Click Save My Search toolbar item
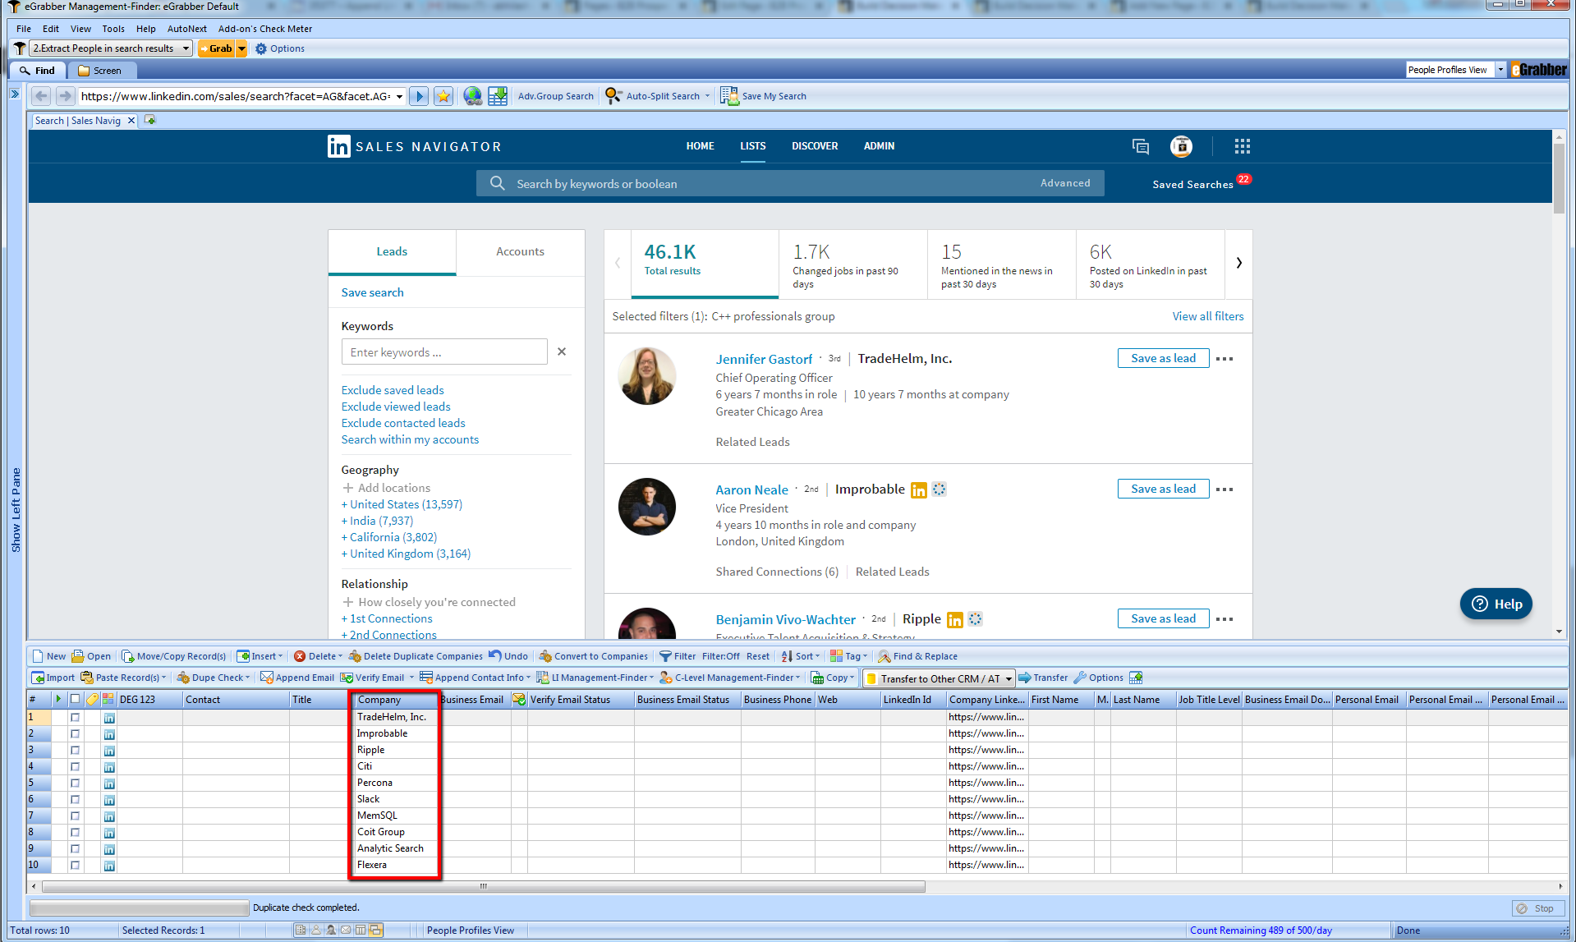1576x942 pixels. click(764, 96)
